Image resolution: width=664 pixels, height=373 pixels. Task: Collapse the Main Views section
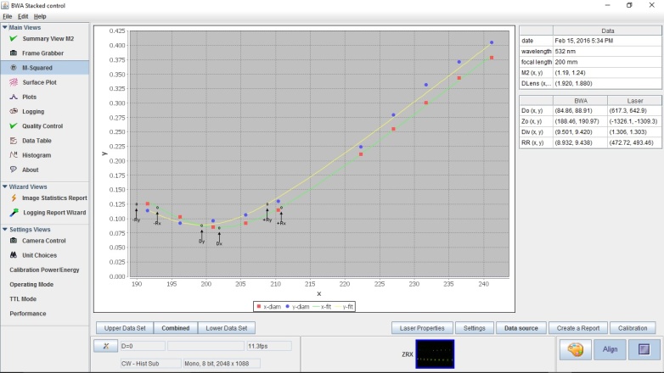click(x=5, y=27)
